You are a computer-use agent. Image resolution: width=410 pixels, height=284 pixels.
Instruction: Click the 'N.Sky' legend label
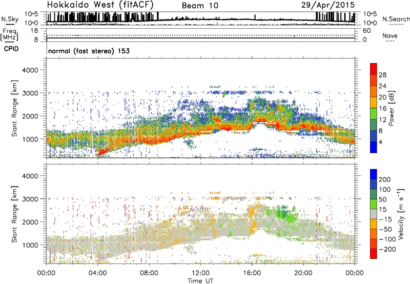(x=10, y=19)
